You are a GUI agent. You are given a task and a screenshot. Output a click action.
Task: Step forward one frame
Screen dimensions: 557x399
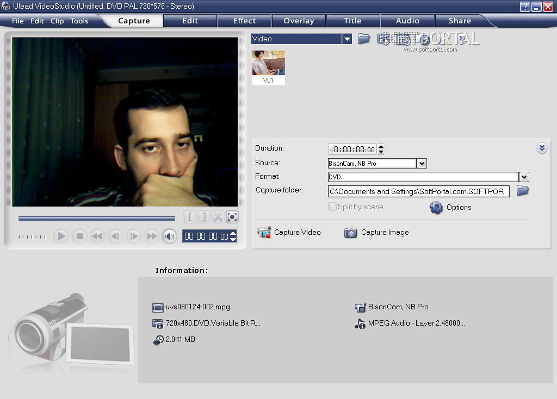[x=134, y=236]
